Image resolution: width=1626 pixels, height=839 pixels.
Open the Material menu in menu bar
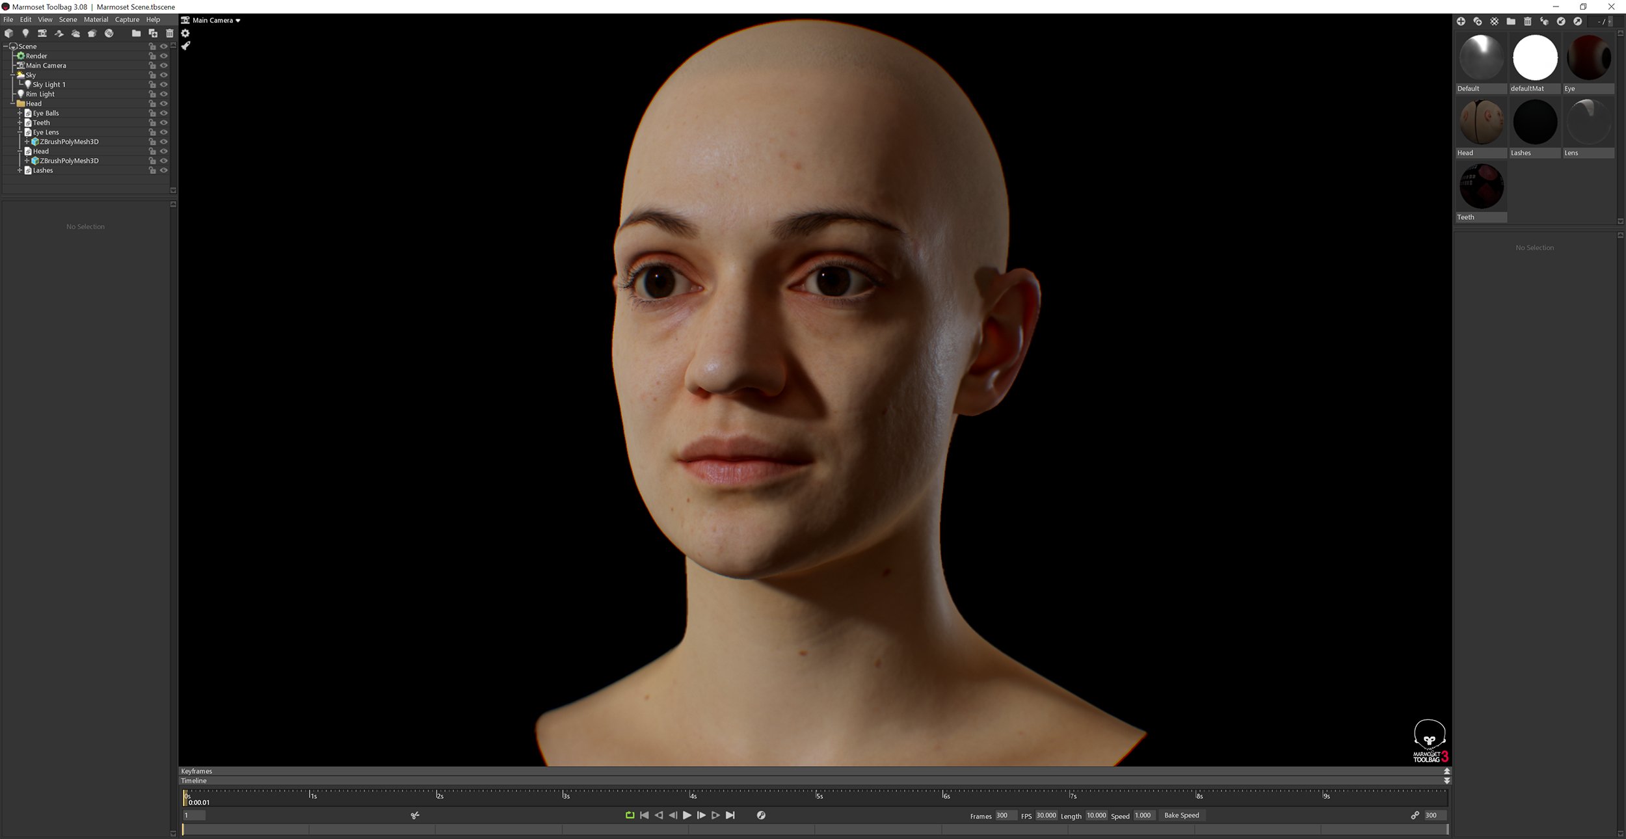click(96, 20)
